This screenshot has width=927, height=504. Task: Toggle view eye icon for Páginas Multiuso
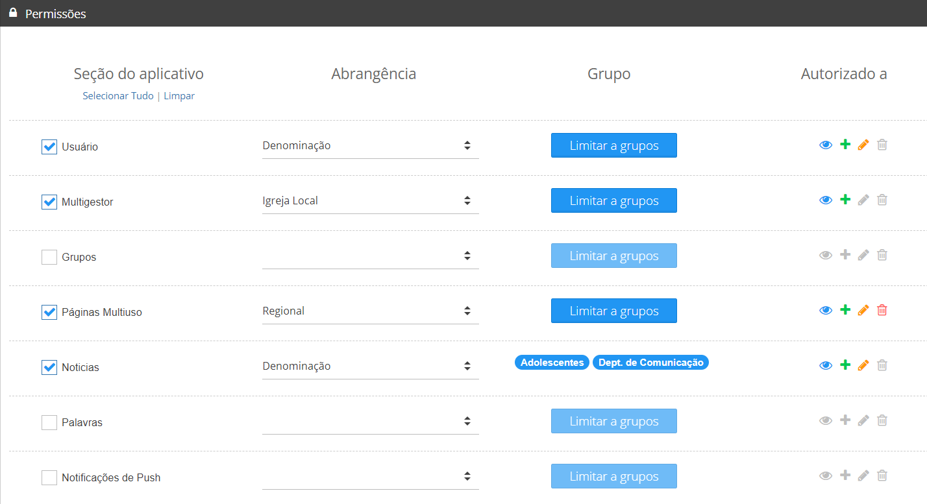coord(826,311)
